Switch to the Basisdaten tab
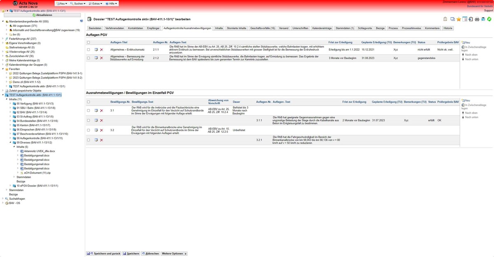The height and width of the screenshot is (257, 494). coord(95,28)
